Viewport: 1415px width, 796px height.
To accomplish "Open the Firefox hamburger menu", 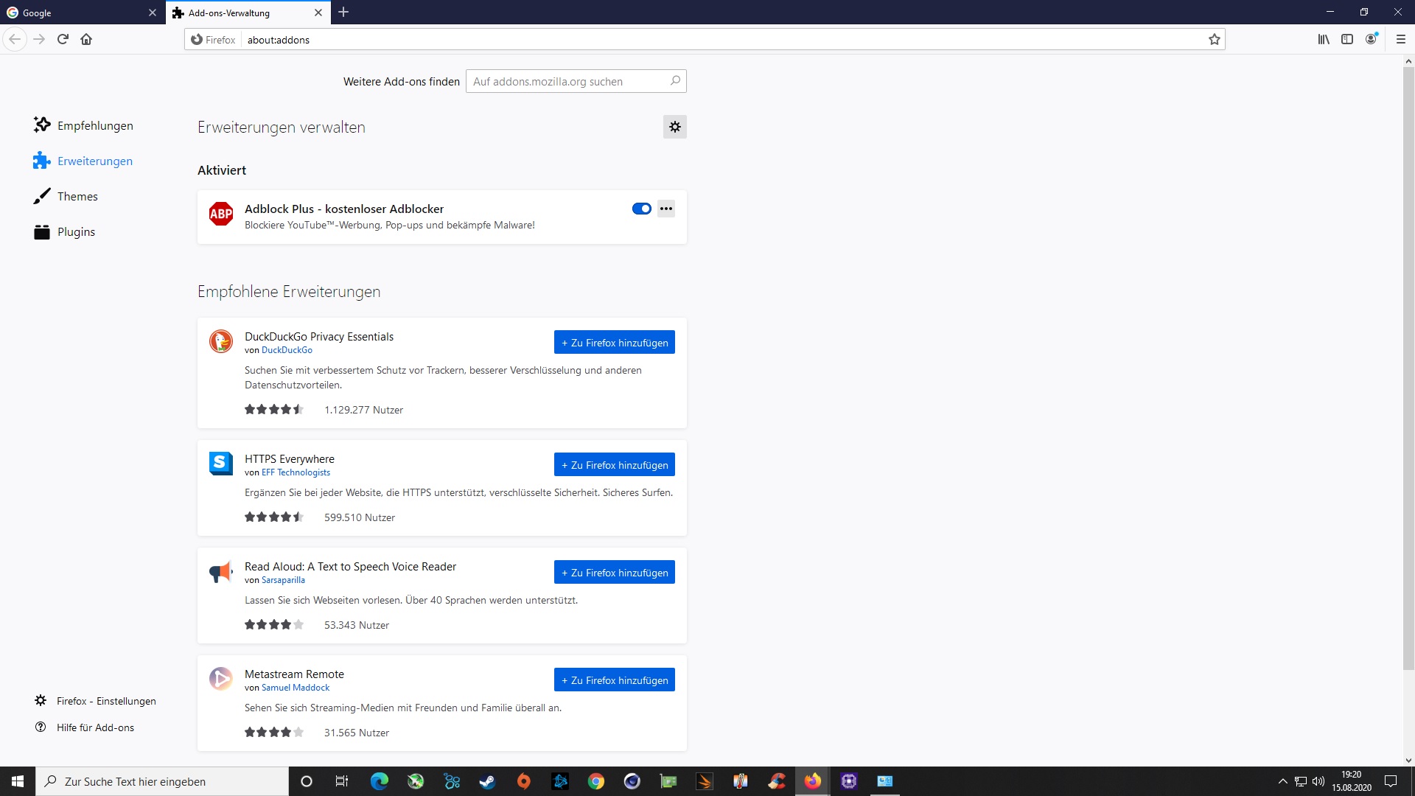I will click(x=1400, y=40).
